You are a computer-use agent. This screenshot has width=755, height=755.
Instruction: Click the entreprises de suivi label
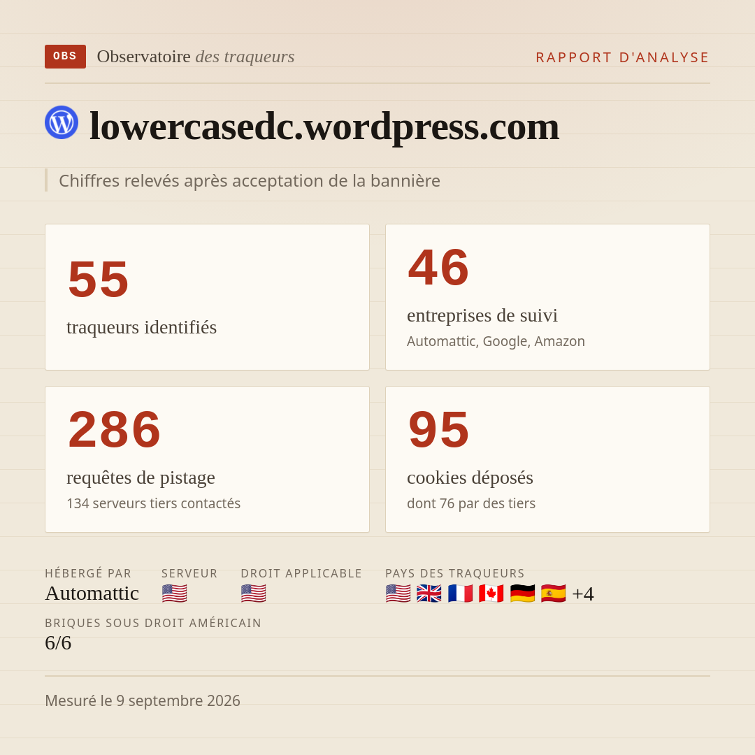coord(482,315)
